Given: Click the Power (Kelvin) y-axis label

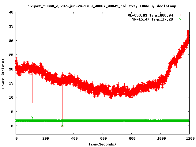Looking at the screenshot, I should [3, 74].
